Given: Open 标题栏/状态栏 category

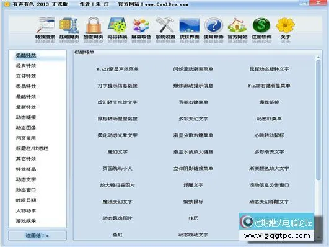Looking at the screenshot, I should pos(32,148).
